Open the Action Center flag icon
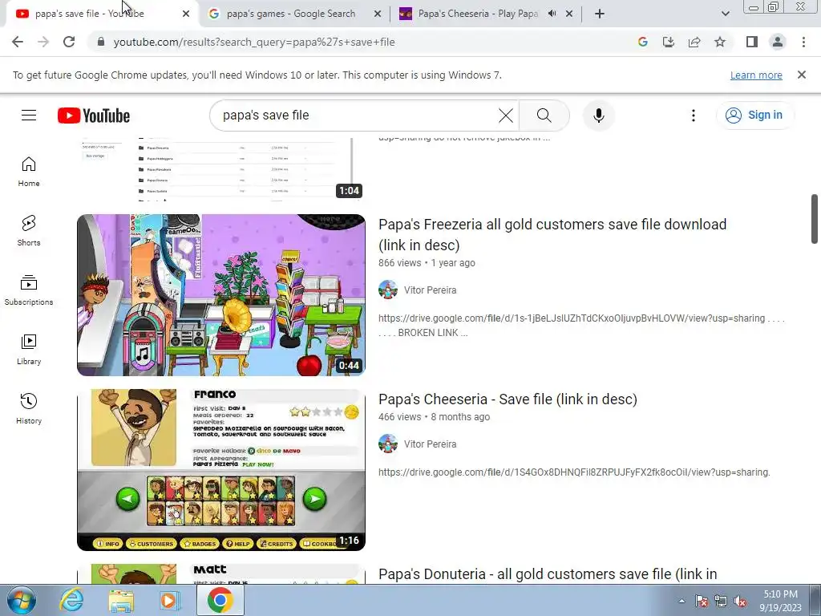821x616 pixels. click(x=702, y=601)
